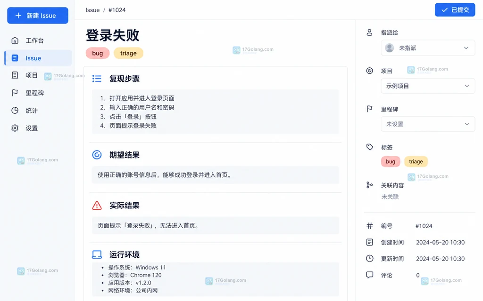
Task: Click the expected result text field
Action: pyautogui.click(x=215, y=175)
